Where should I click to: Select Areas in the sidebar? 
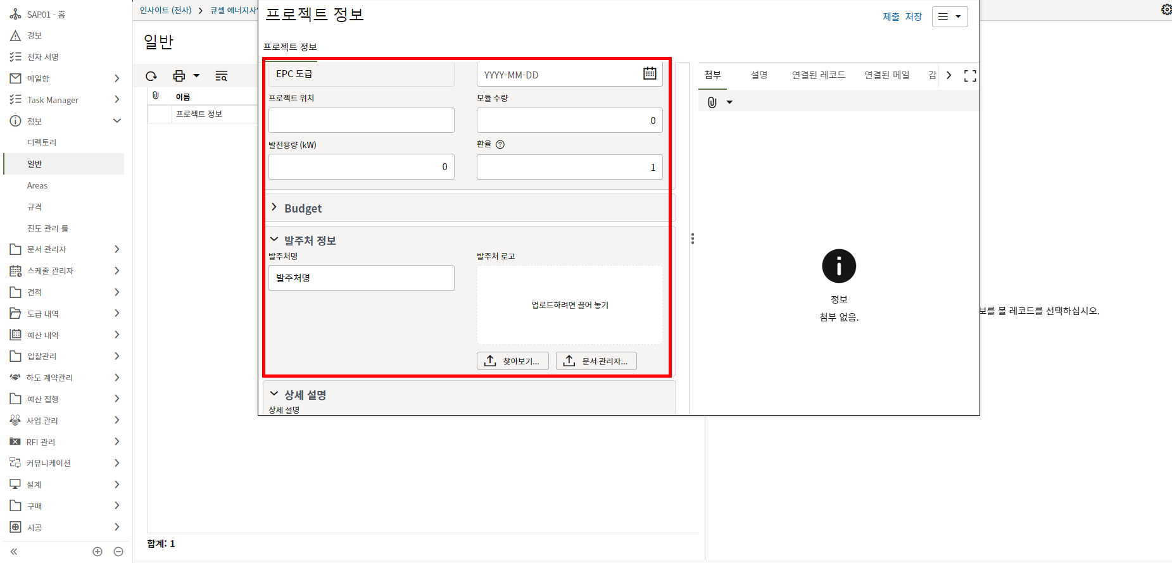tap(37, 185)
